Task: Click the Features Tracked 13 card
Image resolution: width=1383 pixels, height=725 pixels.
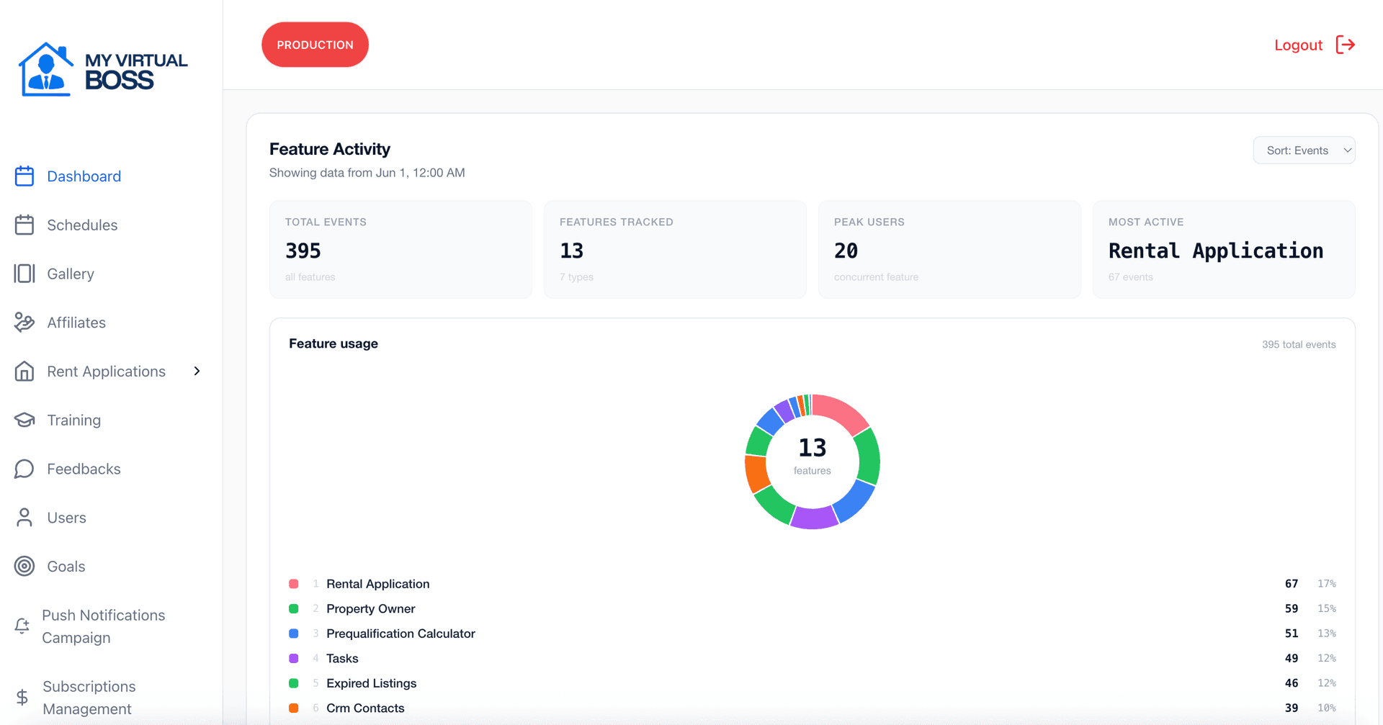Action: pyautogui.click(x=675, y=249)
